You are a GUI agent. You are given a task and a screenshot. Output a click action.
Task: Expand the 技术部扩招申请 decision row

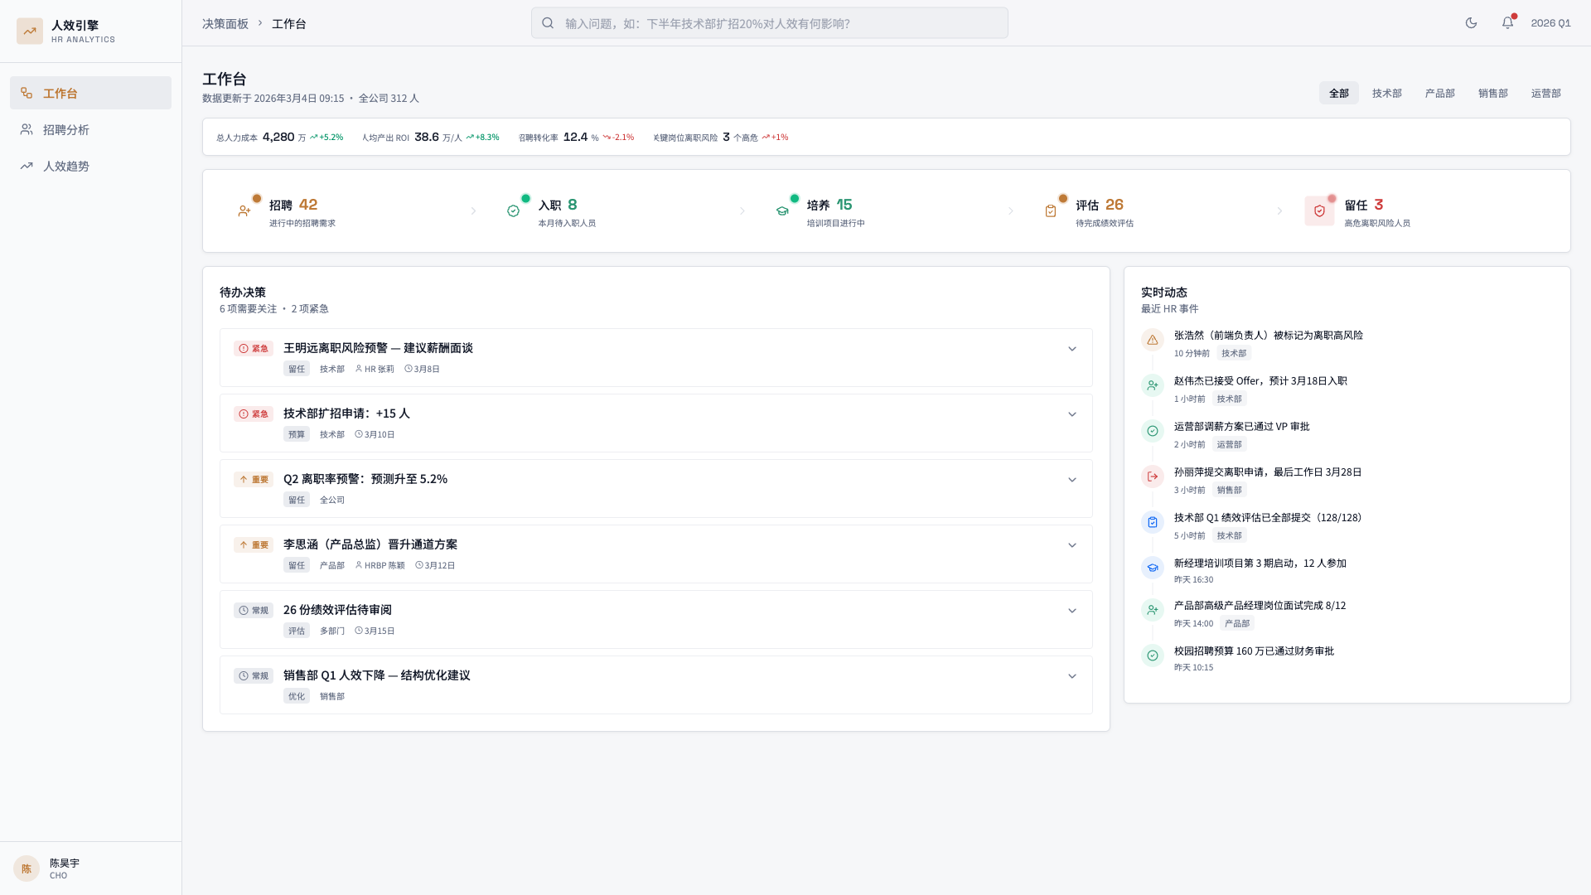pyautogui.click(x=1072, y=414)
